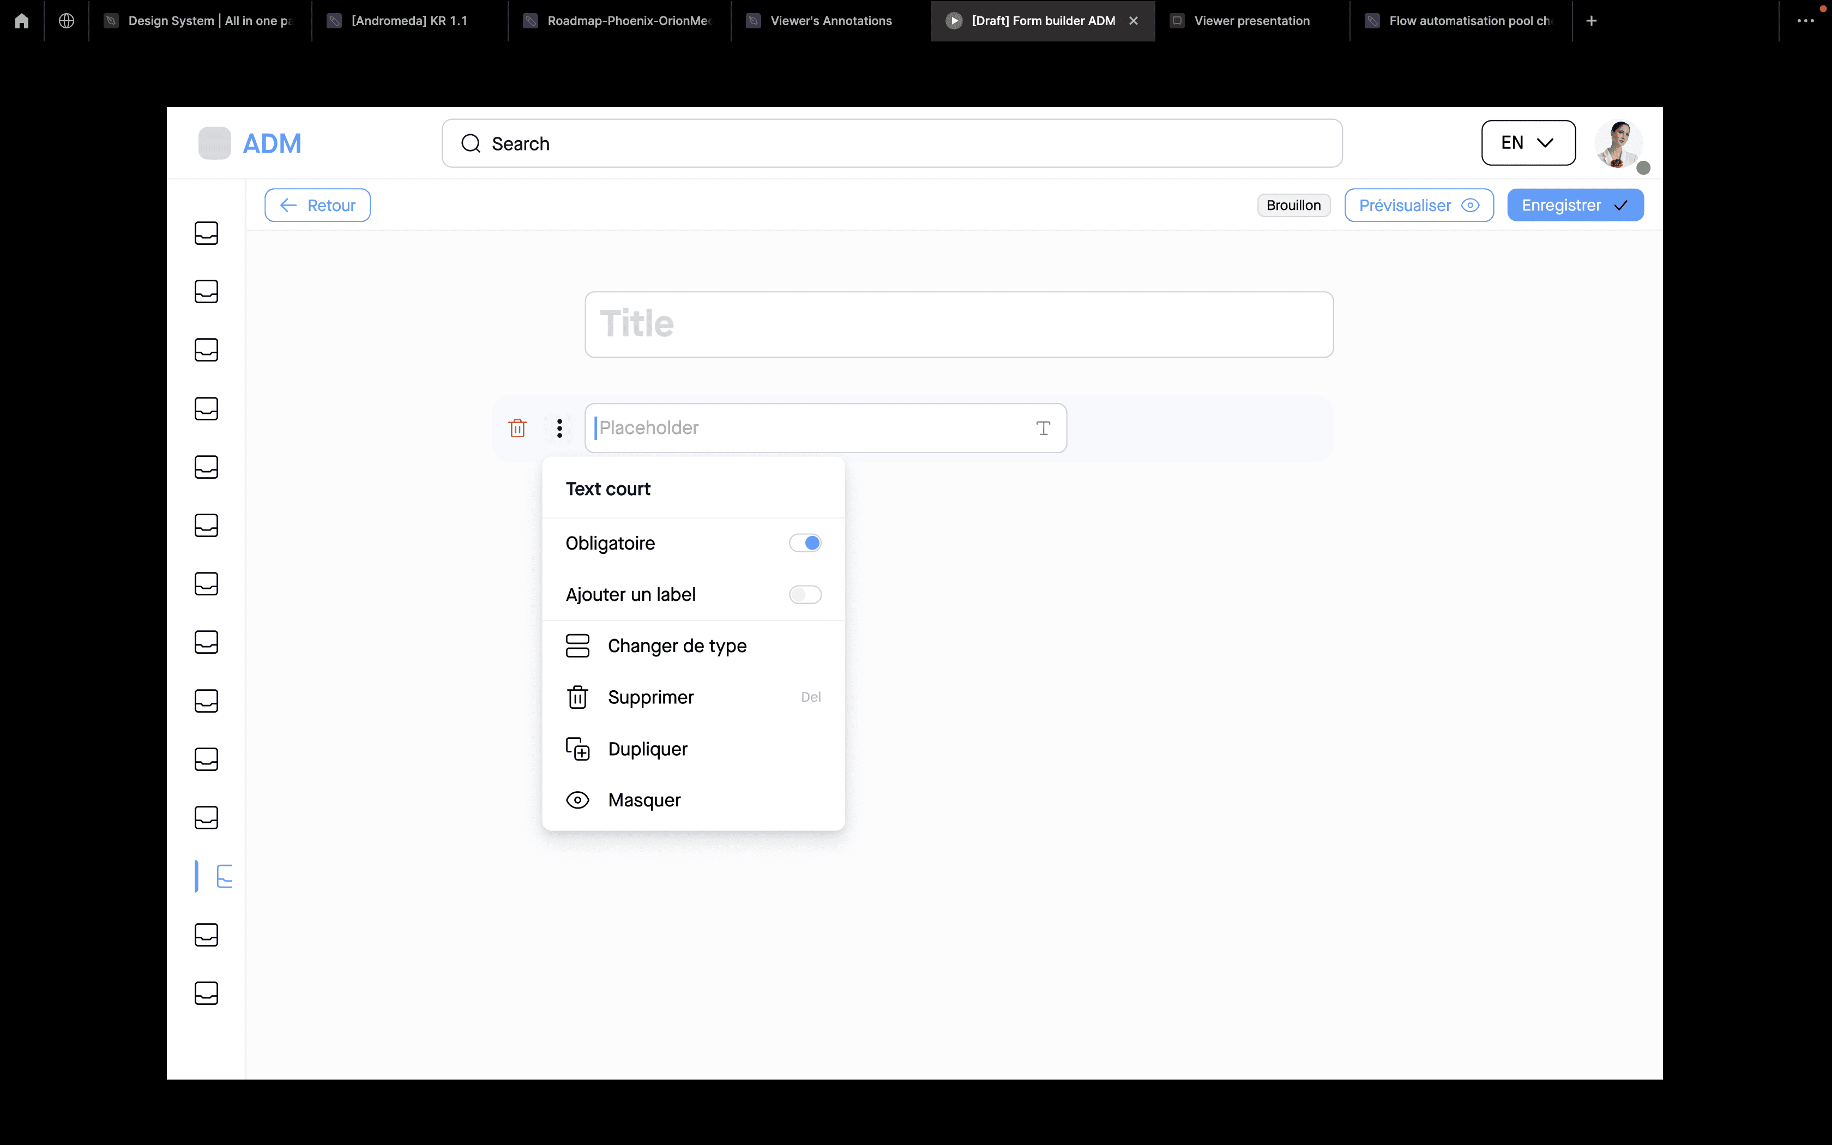Image resolution: width=1832 pixels, height=1145 pixels.
Task: Open a new tab with the plus icon
Action: [x=1591, y=21]
